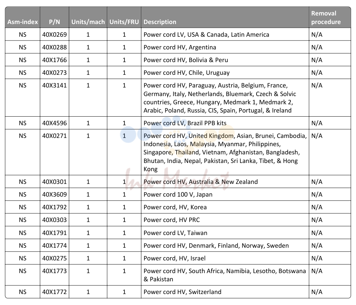Select Power cord 100 V, Japan row
Screen dimensions: 356x305
coord(178,194)
